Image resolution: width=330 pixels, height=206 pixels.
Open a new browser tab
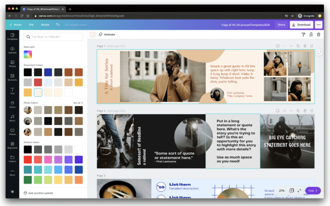pyautogui.click(x=70, y=9)
